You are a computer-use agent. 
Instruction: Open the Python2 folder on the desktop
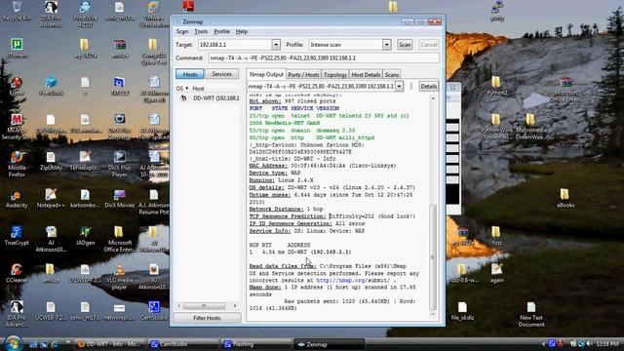(x=497, y=86)
